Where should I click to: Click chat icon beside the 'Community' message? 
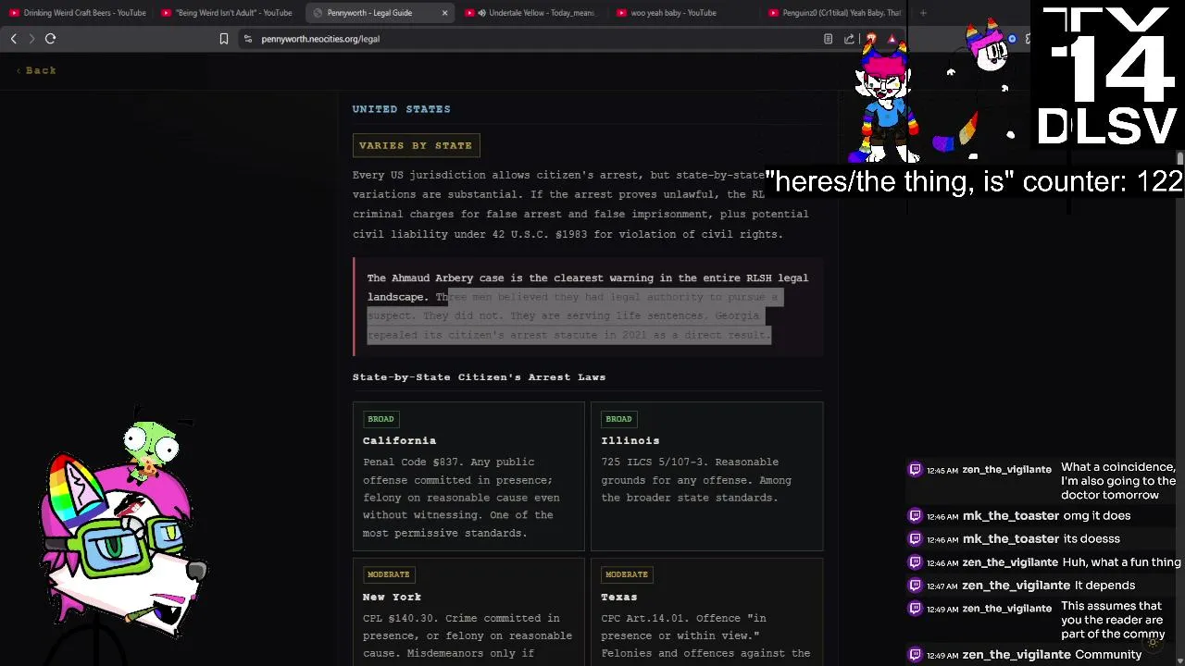[915, 655]
